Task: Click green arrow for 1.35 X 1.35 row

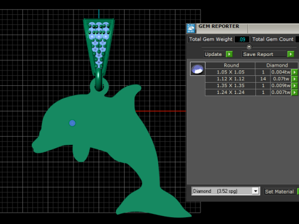Action: pyautogui.click(x=295, y=86)
